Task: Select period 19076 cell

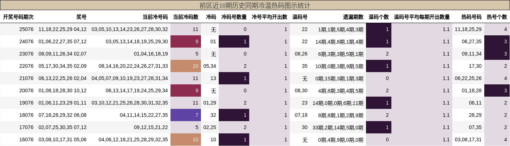Action: coord(26,103)
